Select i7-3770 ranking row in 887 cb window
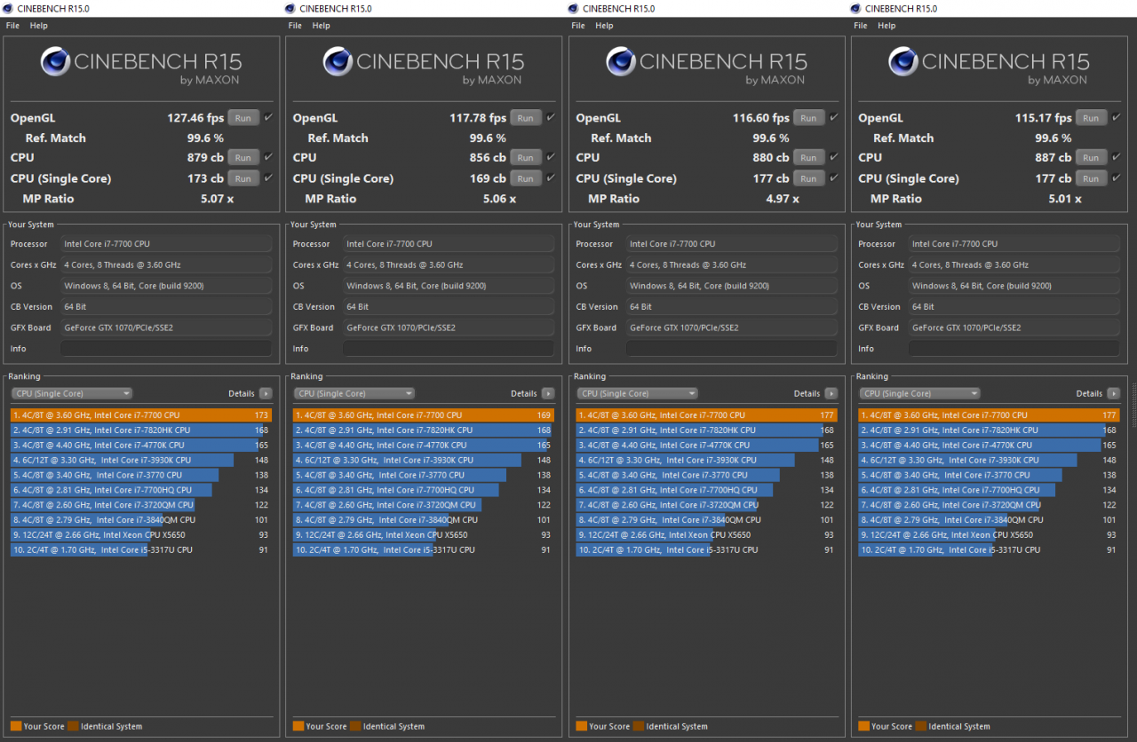 pos(990,475)
